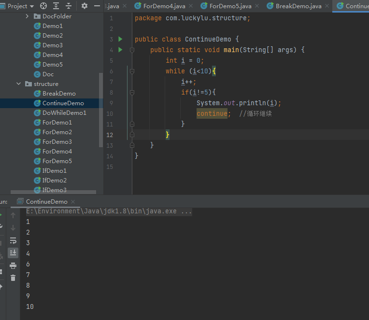Toggle Soft-Wrap in run console

[13, 240]
